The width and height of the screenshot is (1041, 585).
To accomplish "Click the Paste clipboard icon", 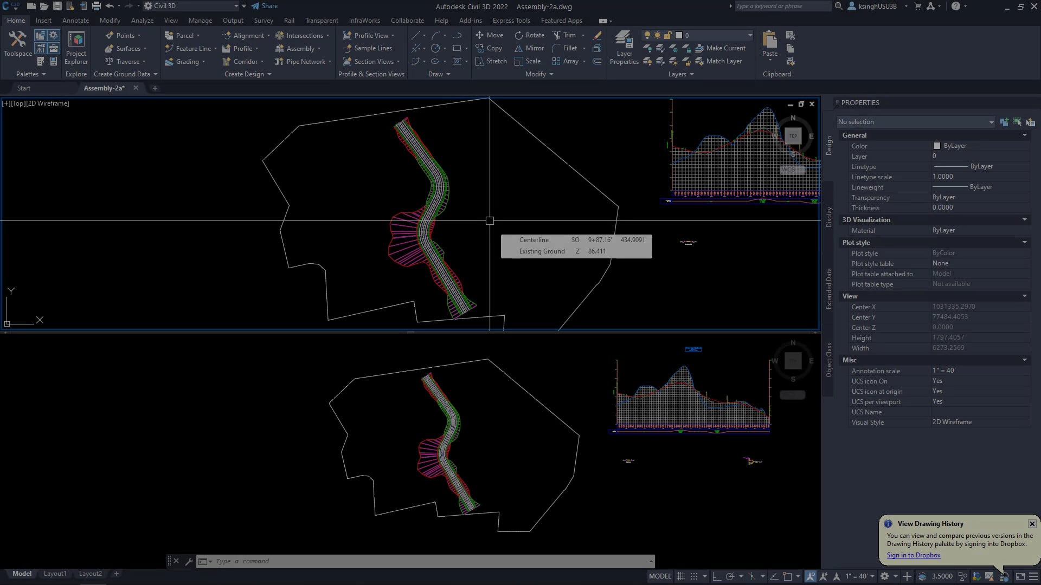I will tap(769, 41).
